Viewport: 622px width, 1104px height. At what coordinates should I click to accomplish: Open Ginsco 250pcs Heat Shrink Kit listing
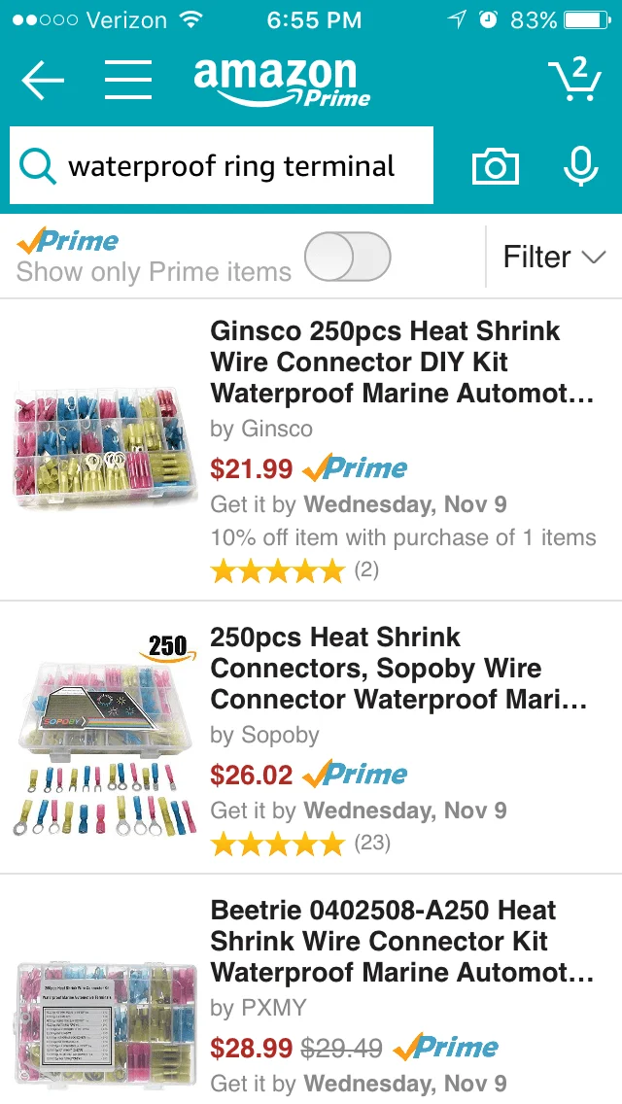point(387,362)
